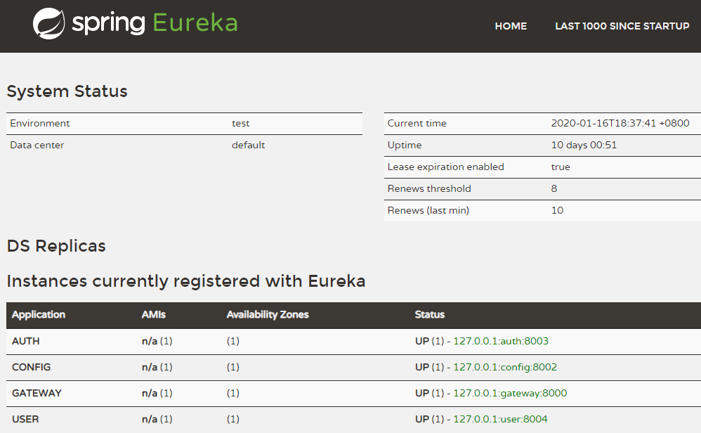Screen dimensions: 701x433
Task: Select the Current time label
Action: pos(417,124)
